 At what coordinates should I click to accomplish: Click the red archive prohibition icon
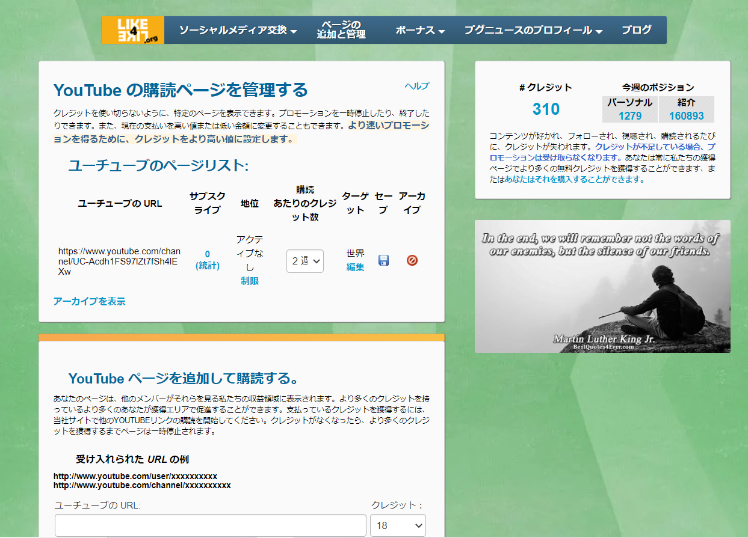pyautogui.click(x=412, y=260)
